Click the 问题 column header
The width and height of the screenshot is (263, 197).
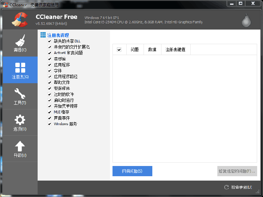tap(135, 50)
